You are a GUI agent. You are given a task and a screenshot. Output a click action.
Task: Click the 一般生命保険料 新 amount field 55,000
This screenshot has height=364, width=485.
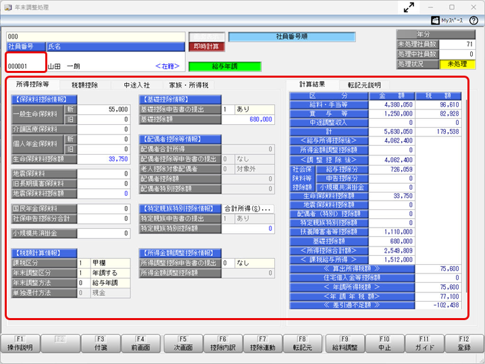tap(103, 109)
